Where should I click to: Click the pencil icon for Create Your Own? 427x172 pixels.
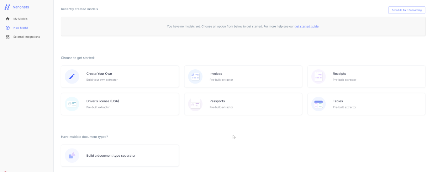click(72, 76)
